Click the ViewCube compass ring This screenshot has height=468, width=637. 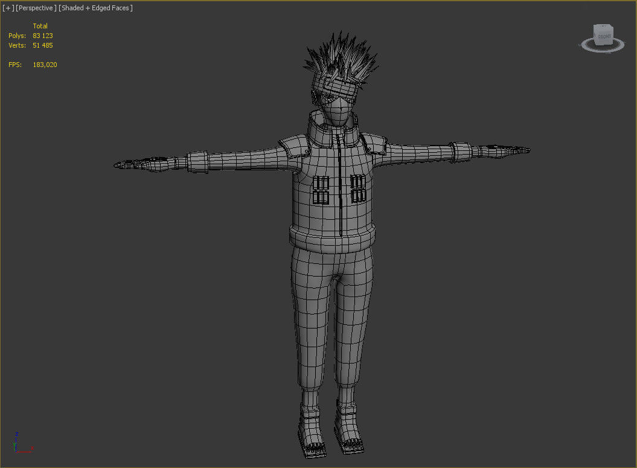[603, 46]
